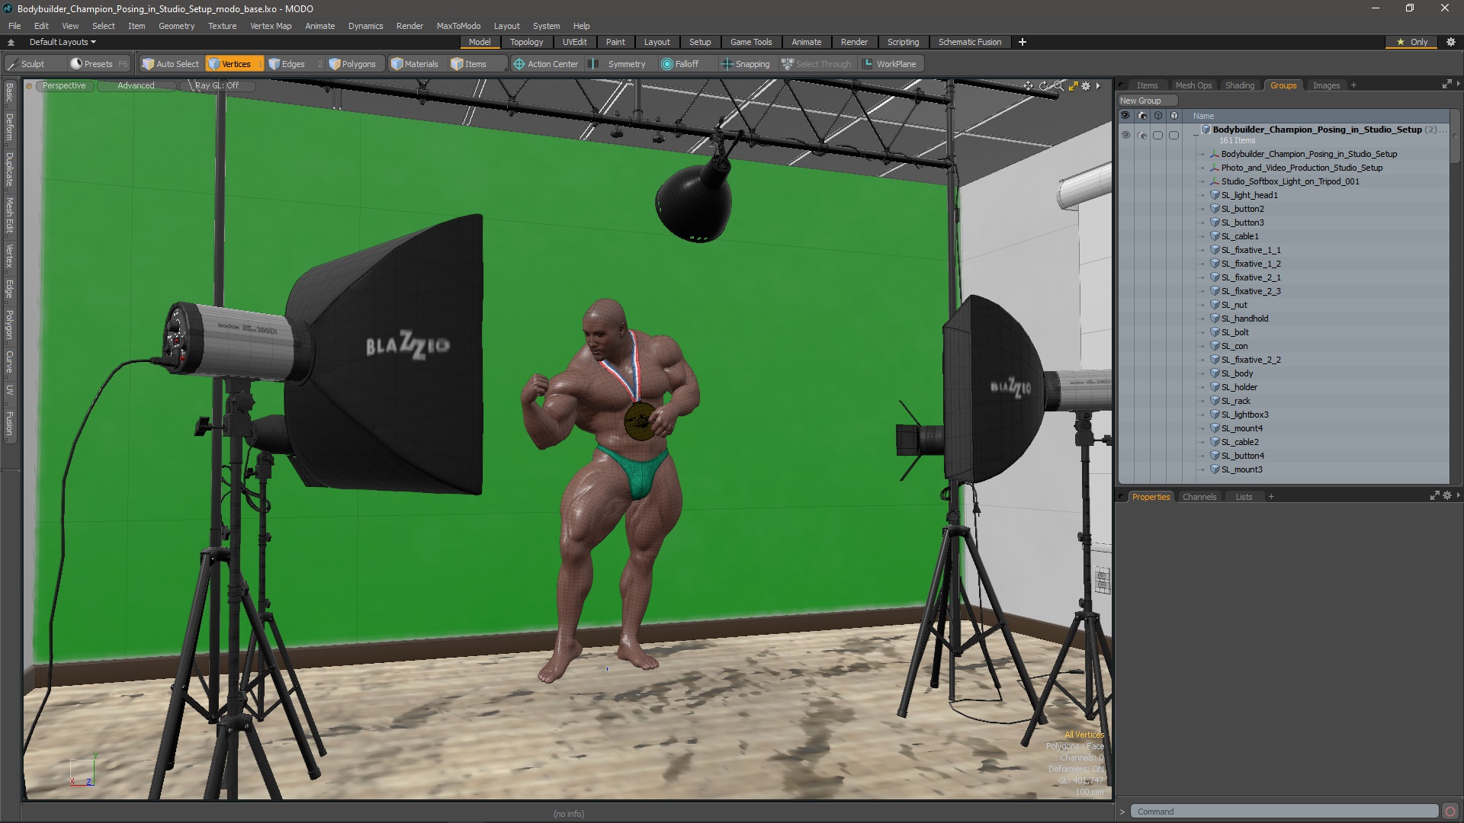Select the Studio_Softbox_Light_on_Tripod_001 item

pyautogui.click(x=1290, y=181)
